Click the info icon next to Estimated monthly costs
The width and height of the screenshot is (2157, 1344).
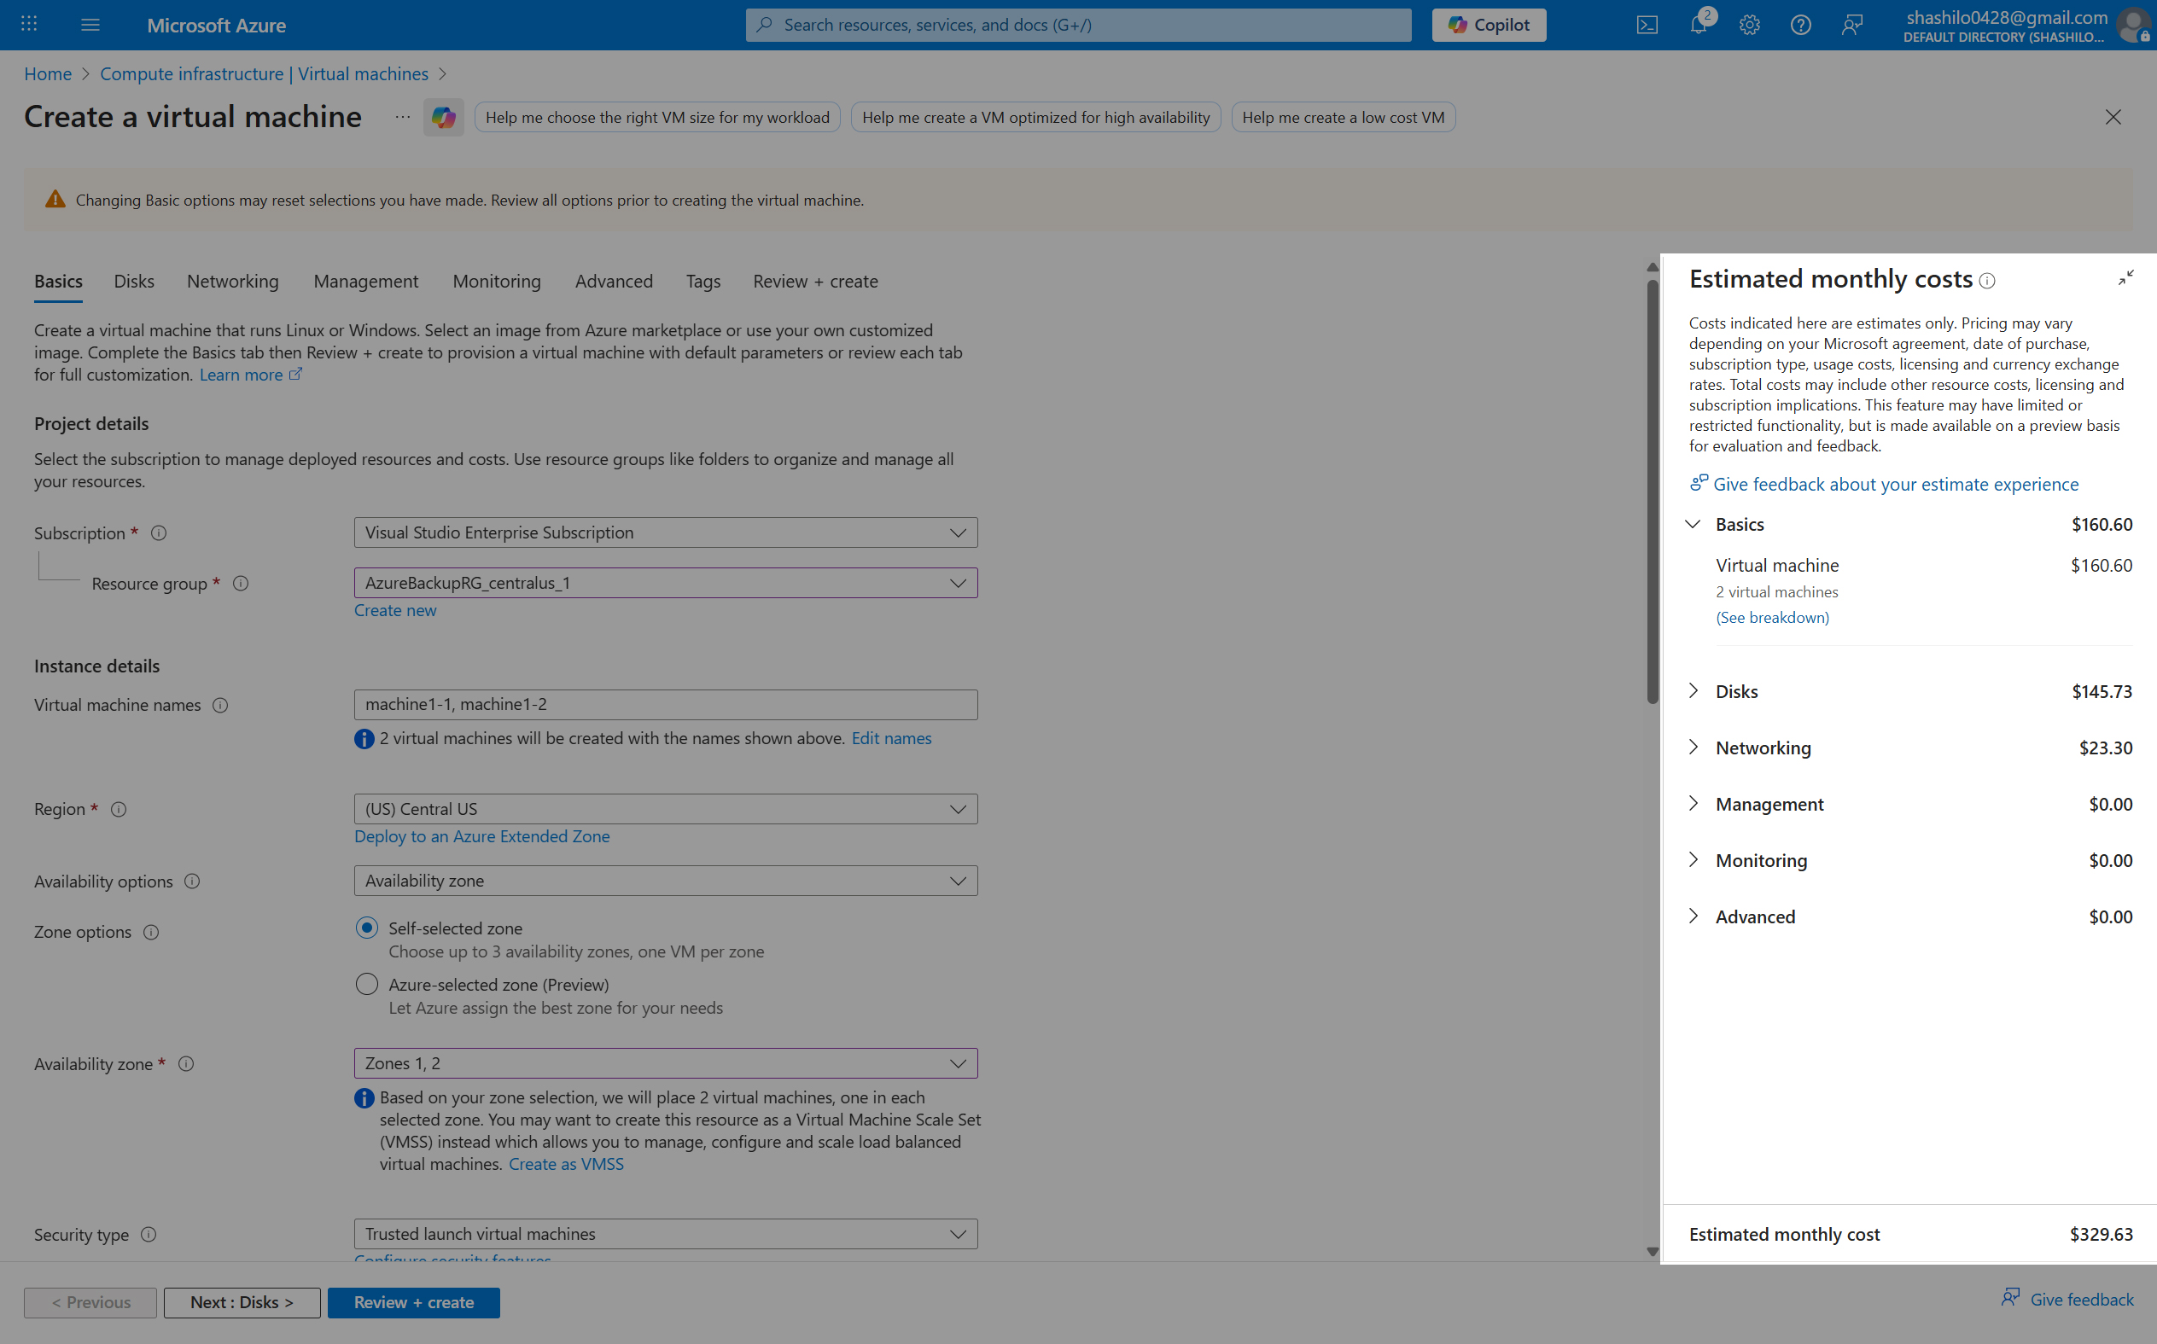coord(1989,280)
